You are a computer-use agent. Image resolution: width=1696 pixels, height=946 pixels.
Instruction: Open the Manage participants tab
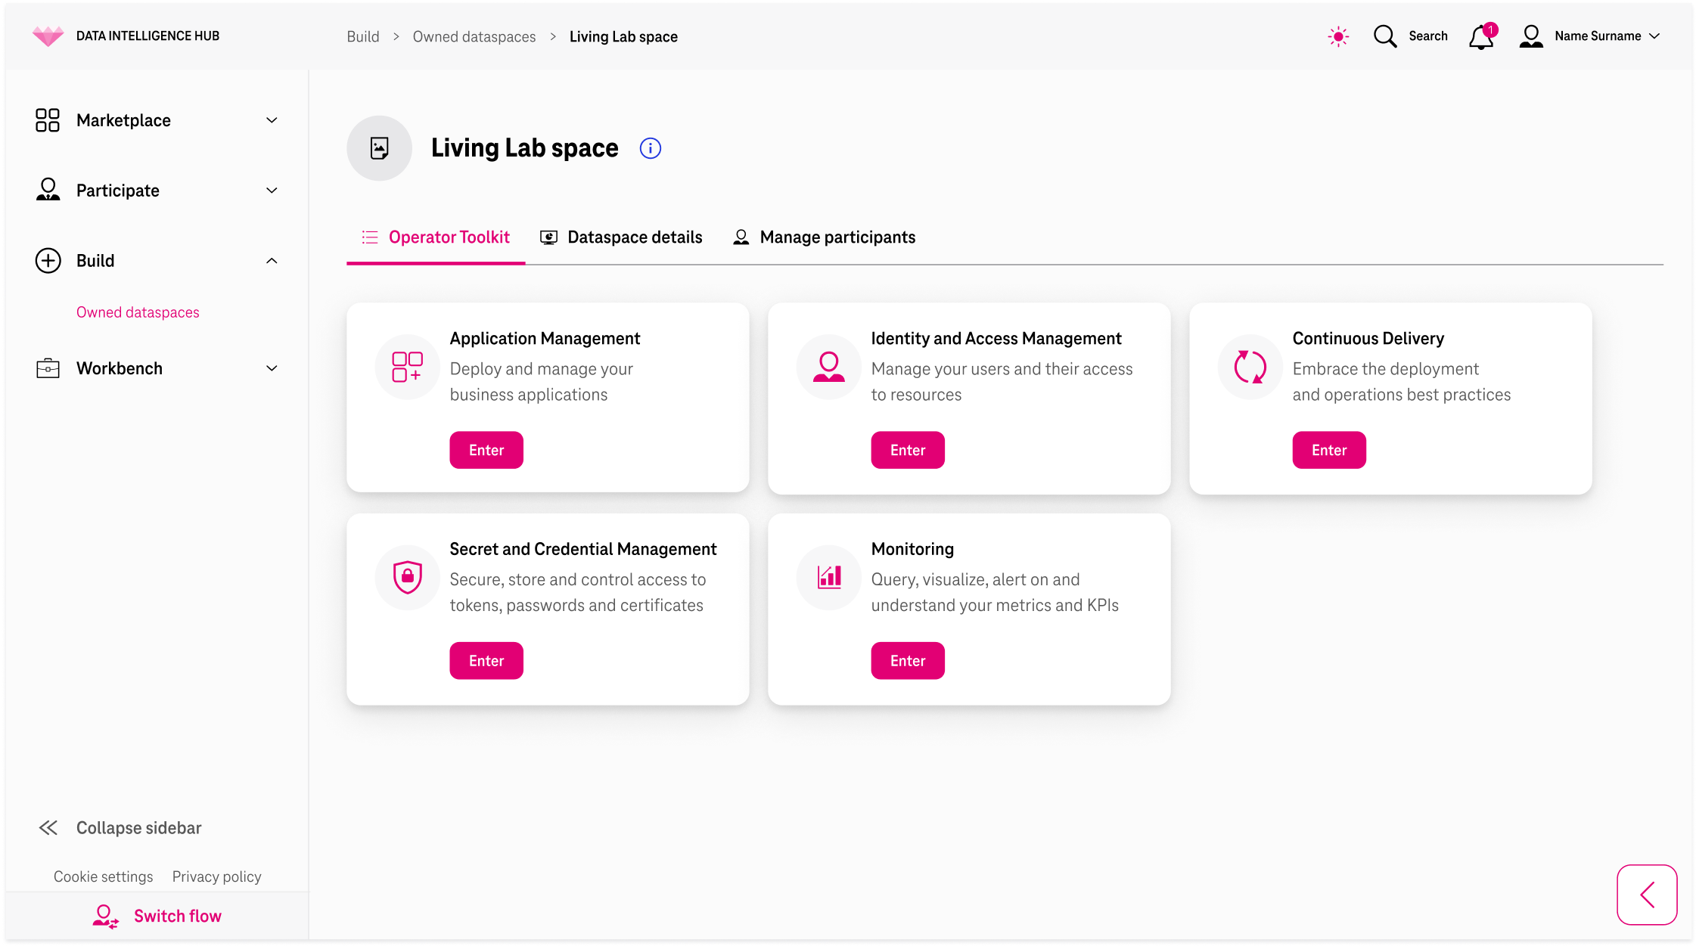point(825,237)
